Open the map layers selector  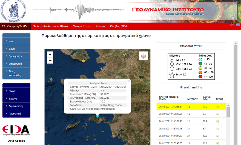143,56
